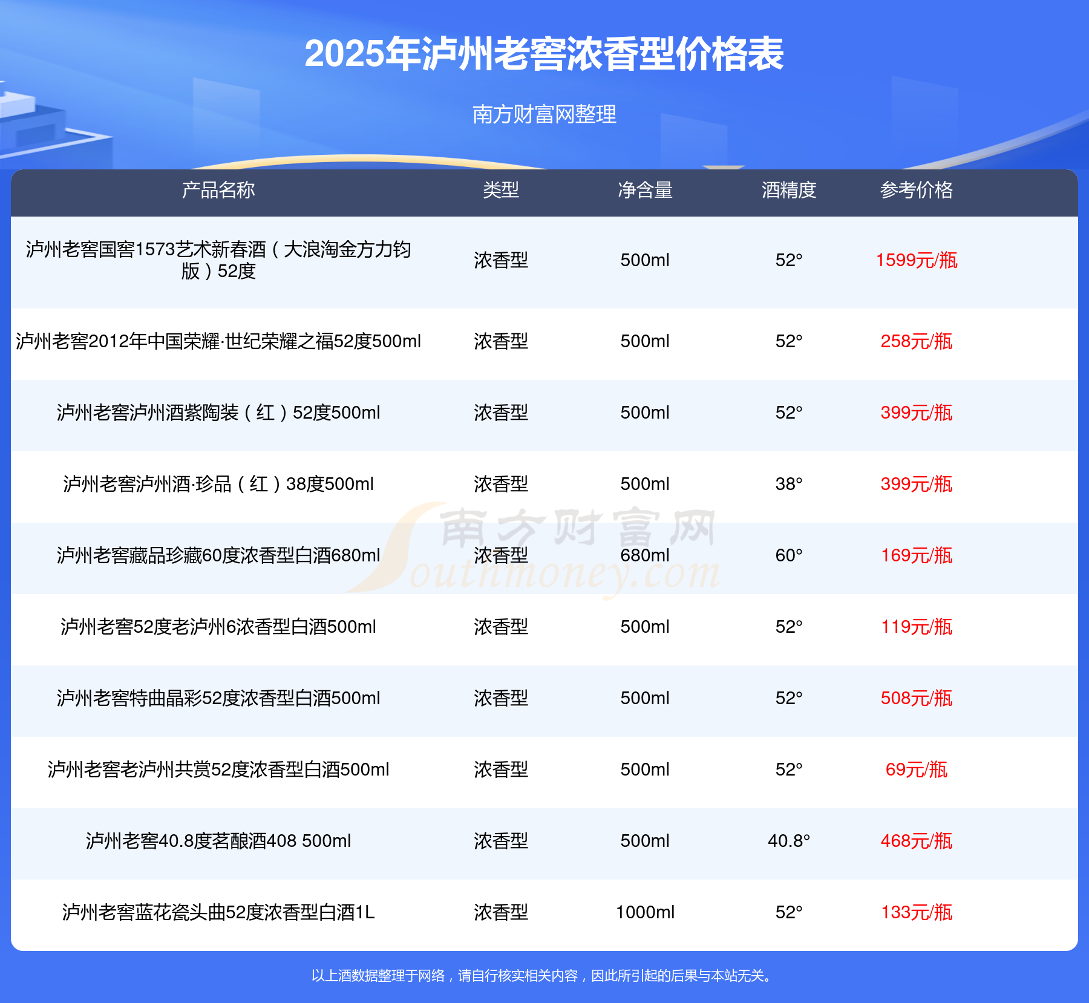
Task: Click 52° in the 紫陶装（红）row
Action: click(789, 413)
